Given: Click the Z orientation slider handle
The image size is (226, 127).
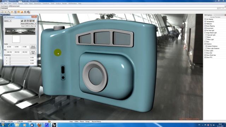Looking at the screenshot, I should pyautogui.click(x=10, y=64).
